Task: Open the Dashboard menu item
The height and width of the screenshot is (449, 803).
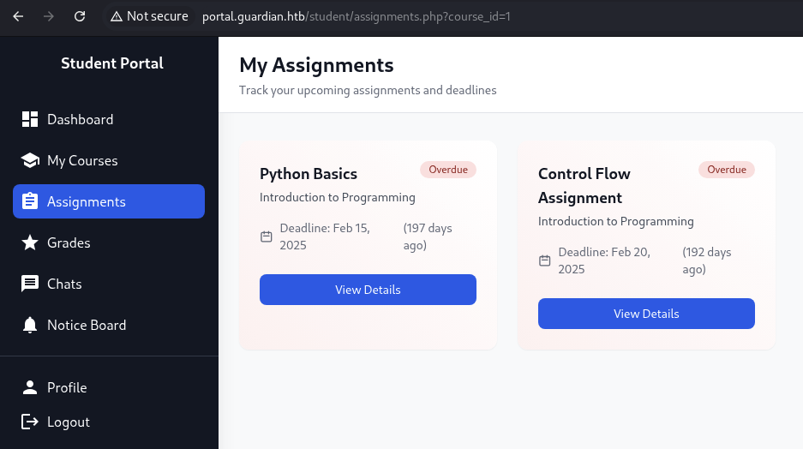Action: (109, 119)
